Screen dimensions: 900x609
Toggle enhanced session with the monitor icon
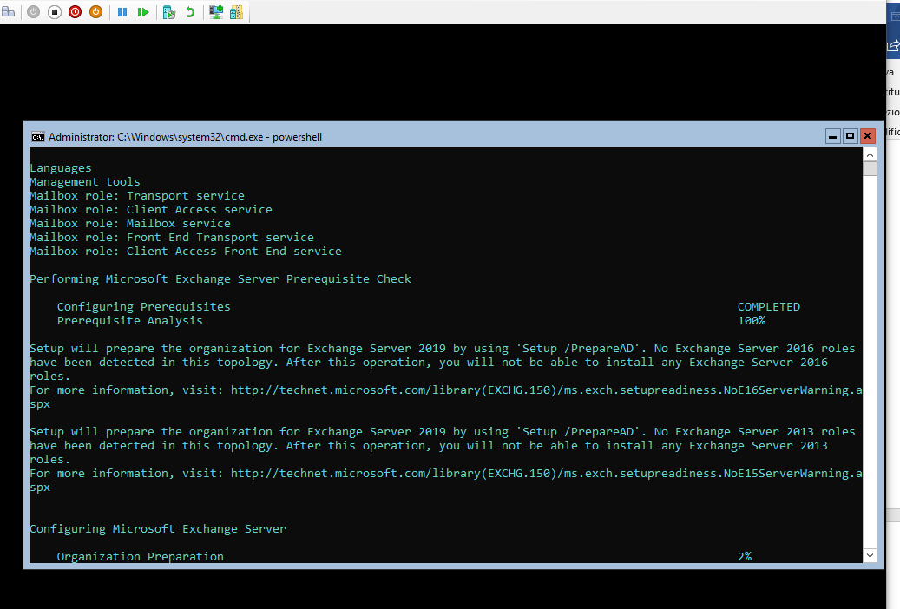216,11
